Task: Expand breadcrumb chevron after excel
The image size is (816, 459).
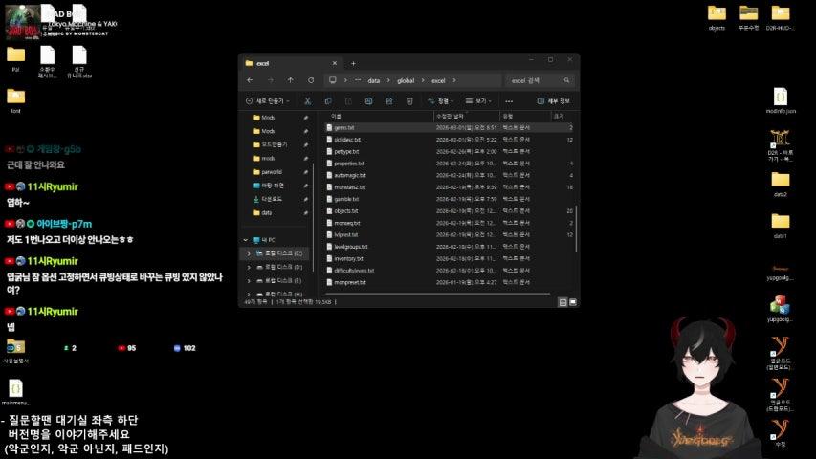Action: (454, 80)
